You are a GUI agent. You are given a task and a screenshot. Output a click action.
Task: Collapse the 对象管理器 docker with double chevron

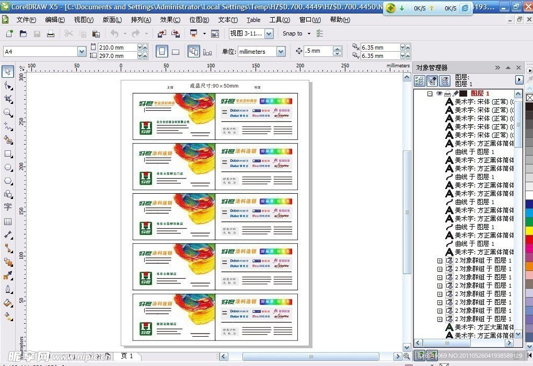pyautogui.click(x=497, y=67)
